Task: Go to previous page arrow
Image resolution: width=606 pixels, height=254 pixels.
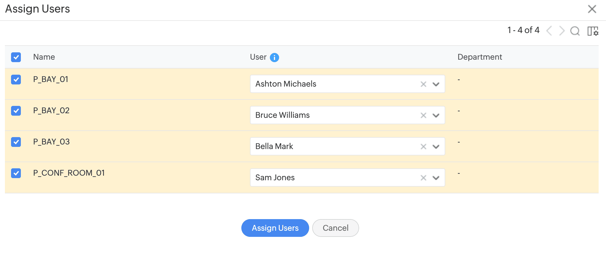Action: click(549, 31)
